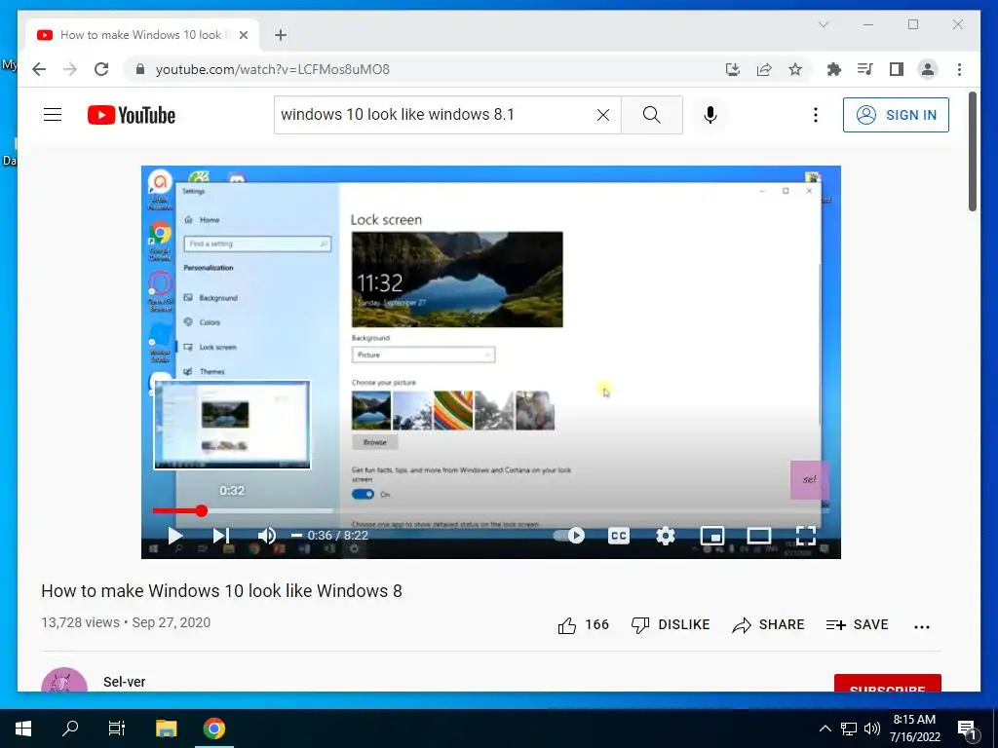Like the video with 166 likes
The width and height of the screenshot is (998, 748).
coord(583,624)
